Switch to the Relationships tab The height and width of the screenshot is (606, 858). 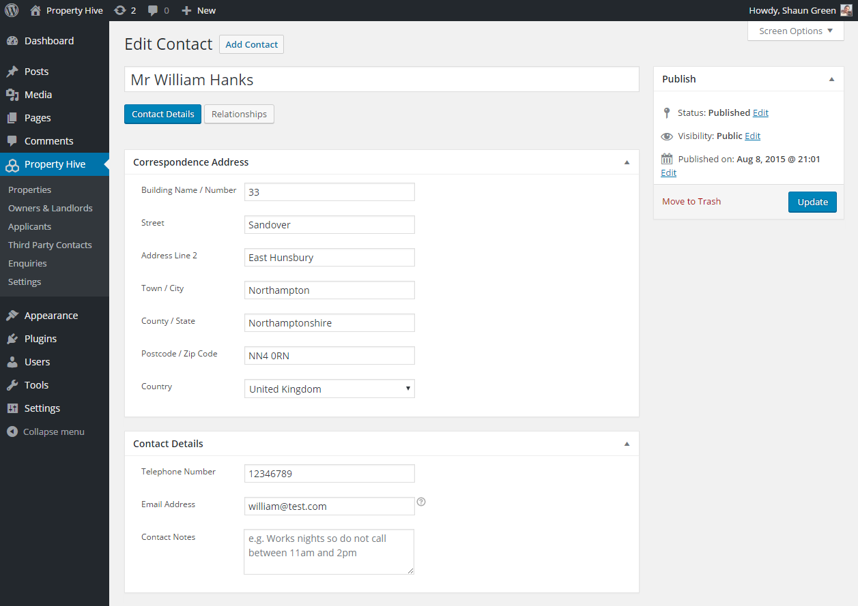(239, 114)
